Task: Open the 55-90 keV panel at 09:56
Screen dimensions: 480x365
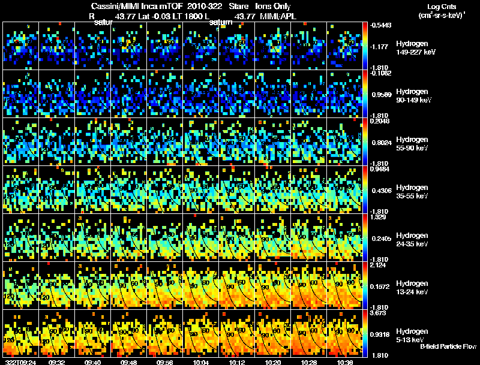Action: click(x=164, y=142)
